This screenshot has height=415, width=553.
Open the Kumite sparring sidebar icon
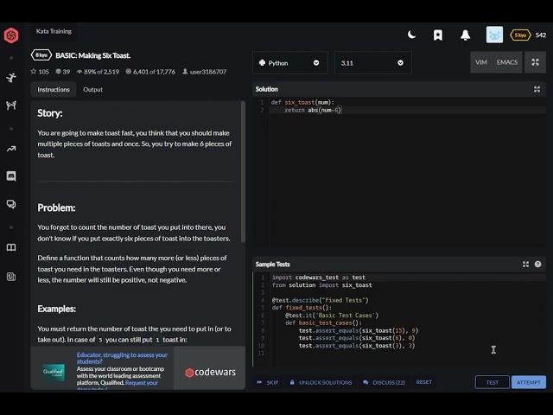[11, 105]
